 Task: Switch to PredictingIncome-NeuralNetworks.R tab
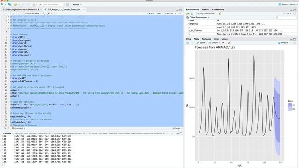pos(22,9)
